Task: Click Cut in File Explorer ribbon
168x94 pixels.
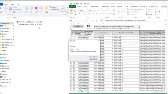Action: [15, 7]
